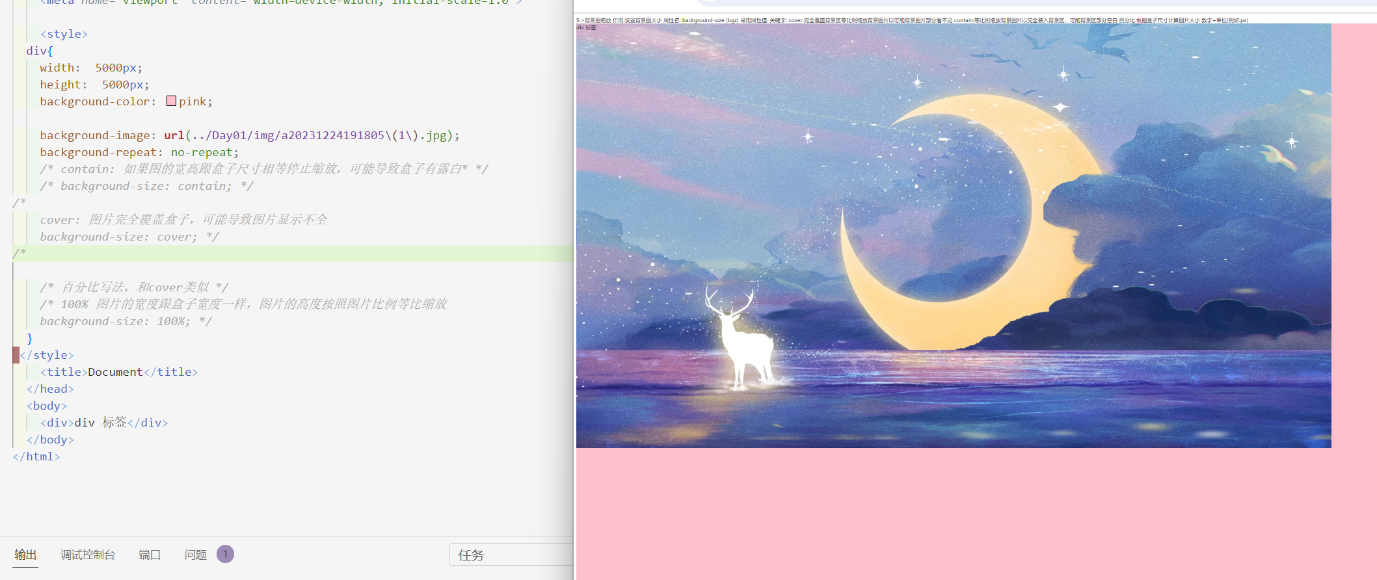The image size is (1377, 580).
Task: Click the problems count badge showing 1
Action: click(226, 554)
